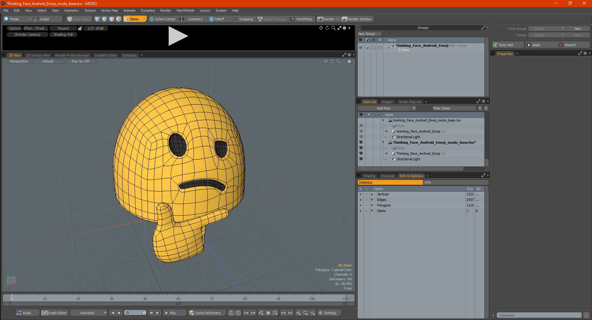Toggle visibility of Thinking_Face group in Groups
Image resolution: width=592 pixels, height=320 pixels.
(360, 48)
